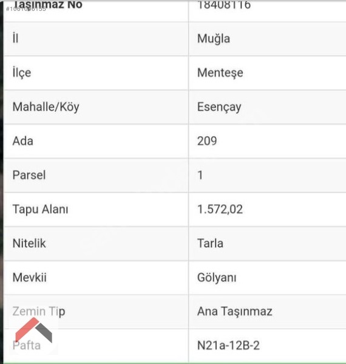Click the Taşınmaz No number 18408116
346x364 pixels.
pyautogui.click(x=224, y=5)
